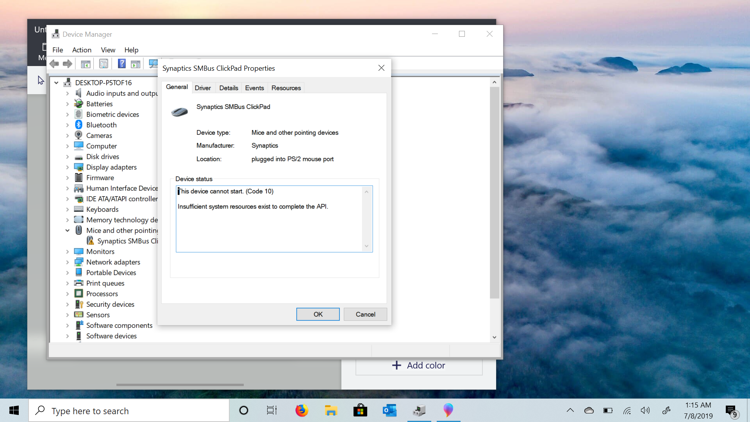This screenshot has height=422, width=750.
Task: Switch to the Driver tab
Action: coord(203,88)
